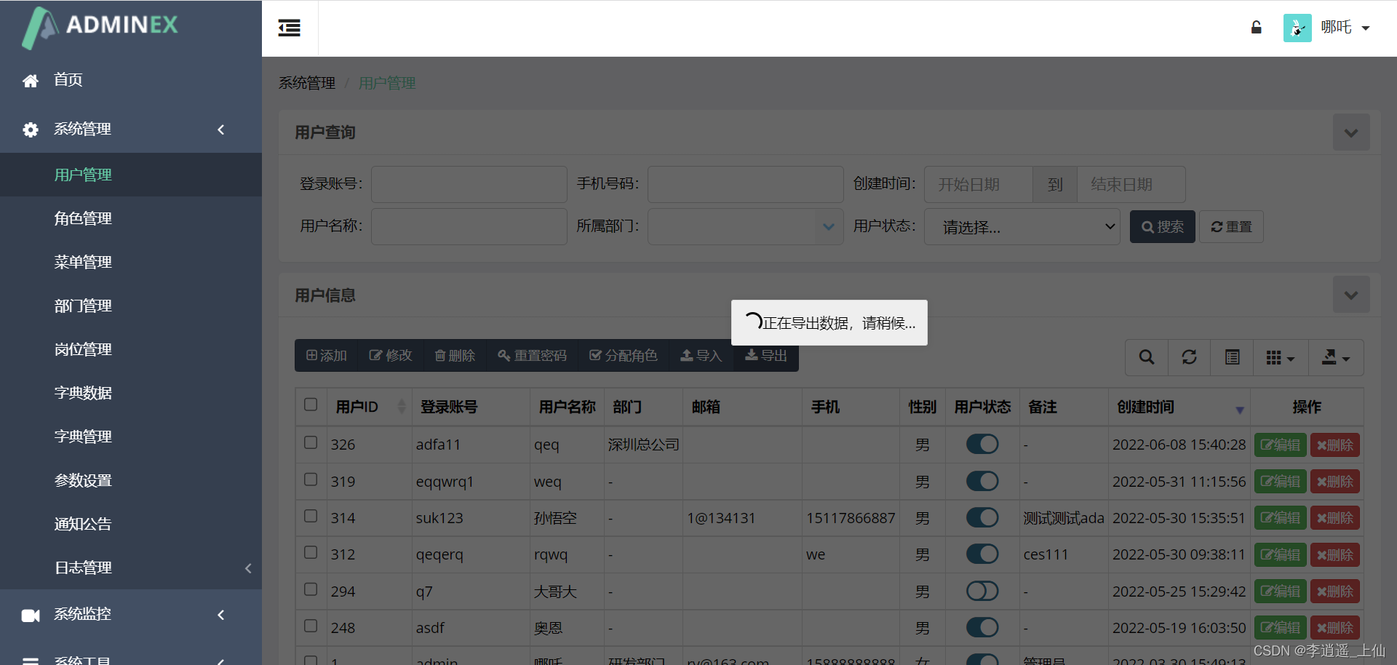Click the 添加 toolbar button
The width and height of the screenshot is (1397, 665).
coord(327,356)
